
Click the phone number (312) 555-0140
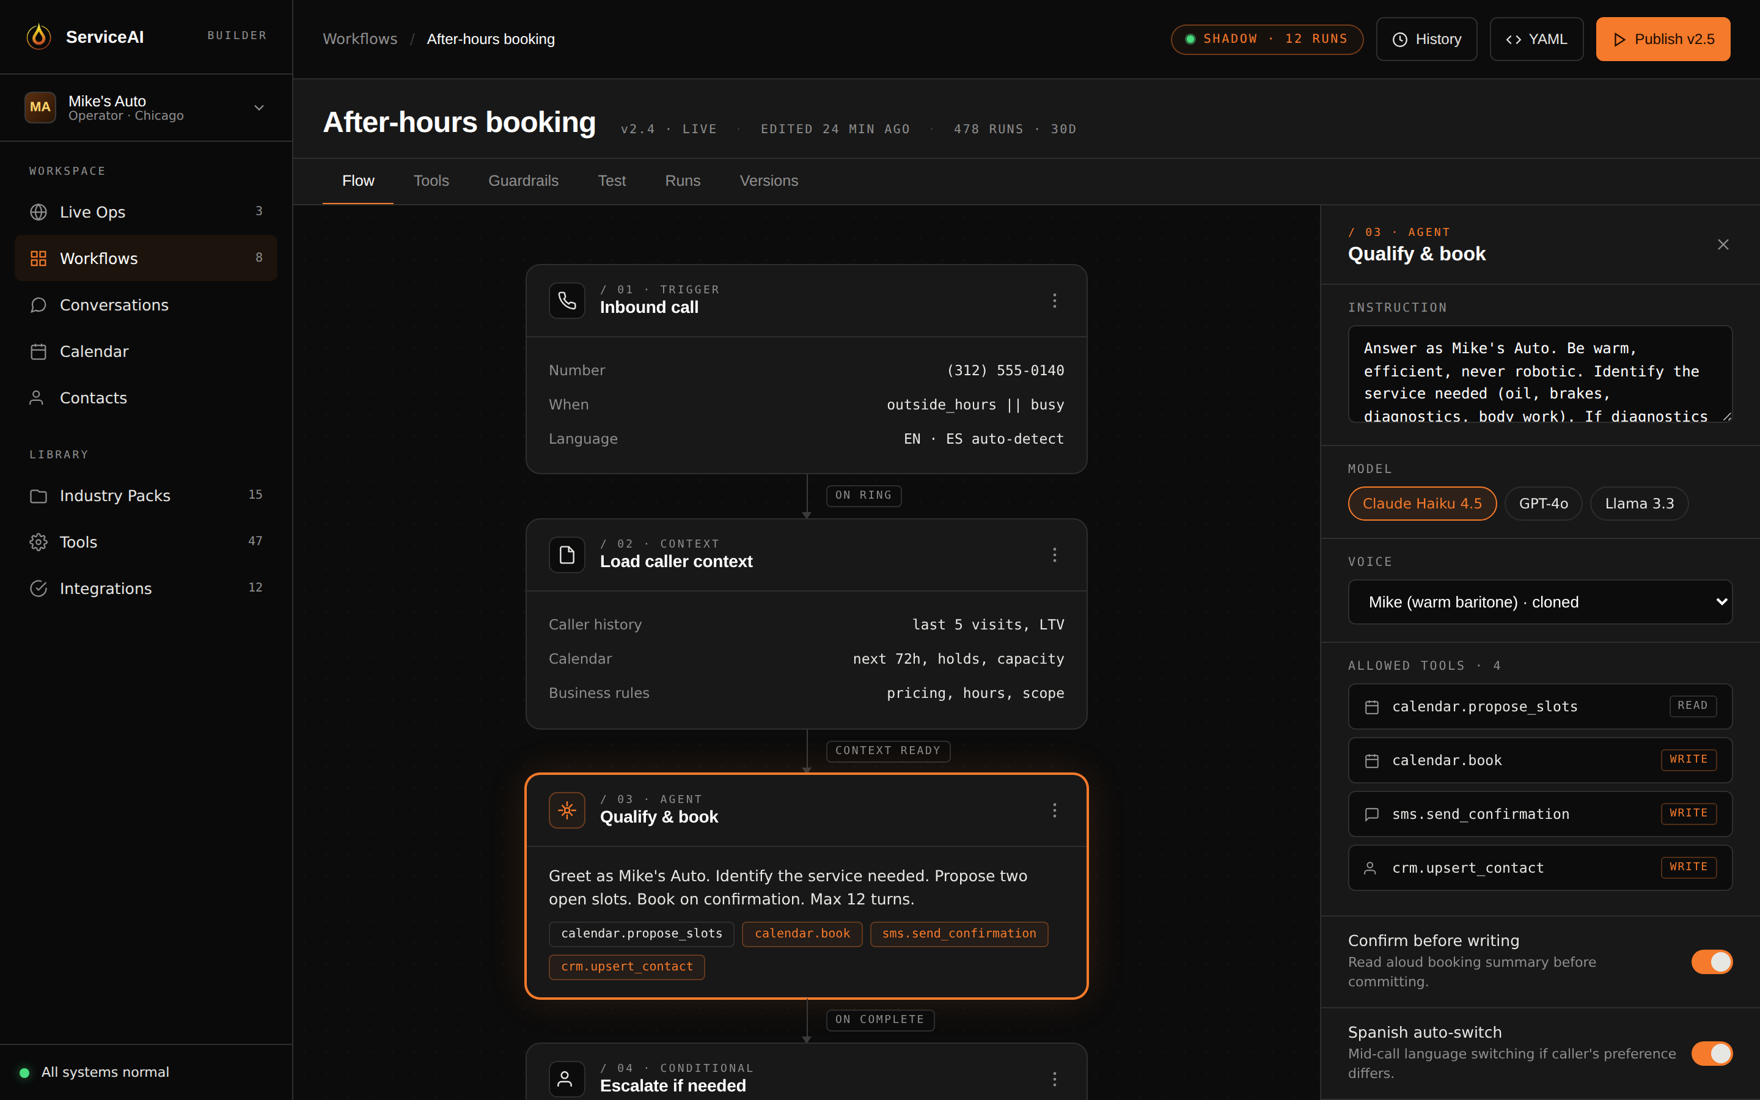pyautogui.click(x=1005, y=370)
